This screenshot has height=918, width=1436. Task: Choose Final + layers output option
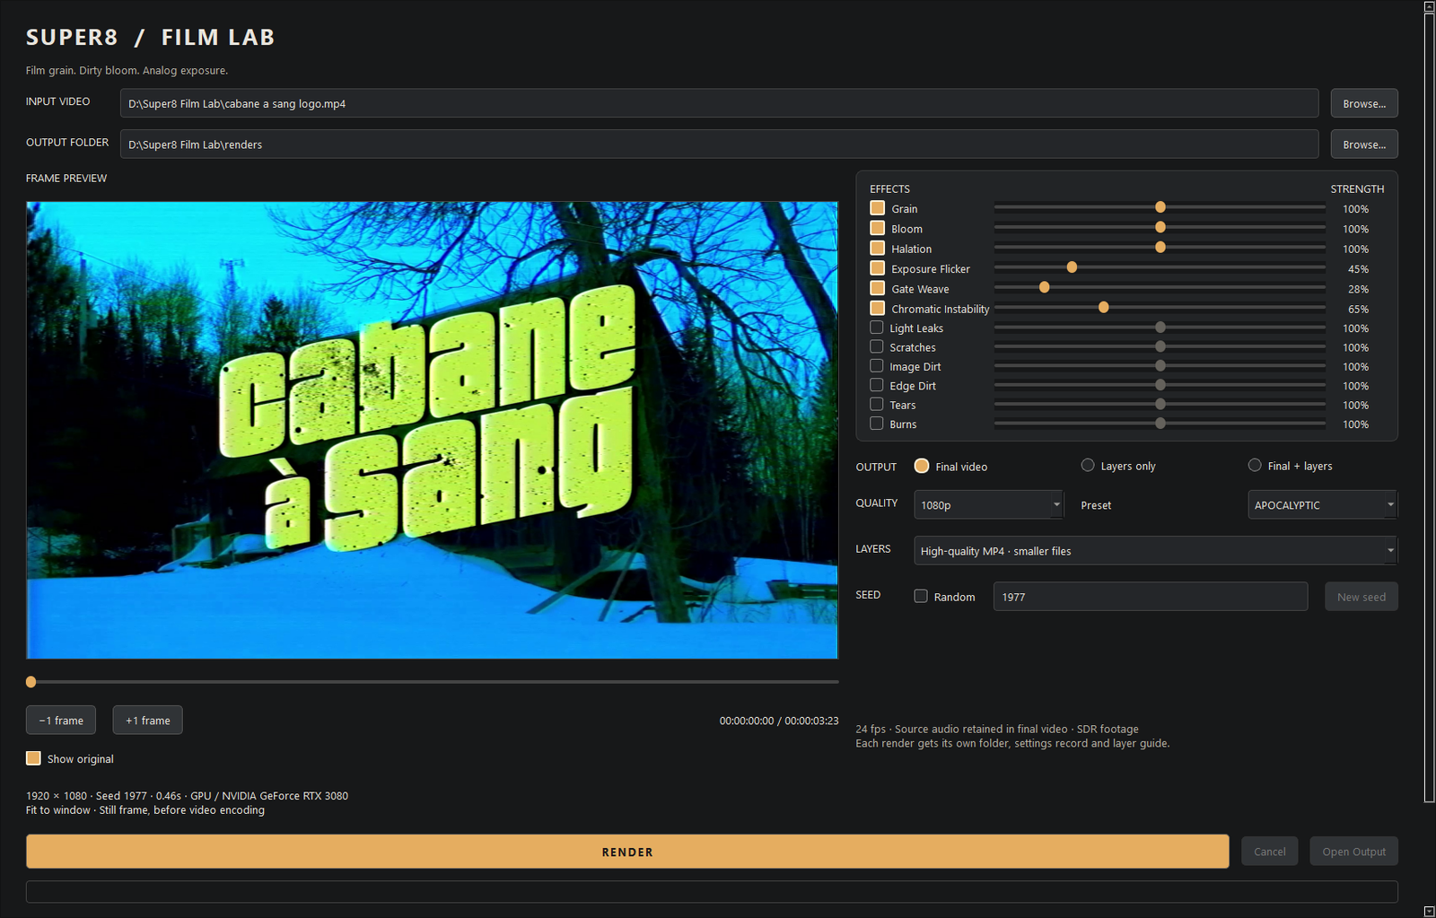(x=1255, y=465)
